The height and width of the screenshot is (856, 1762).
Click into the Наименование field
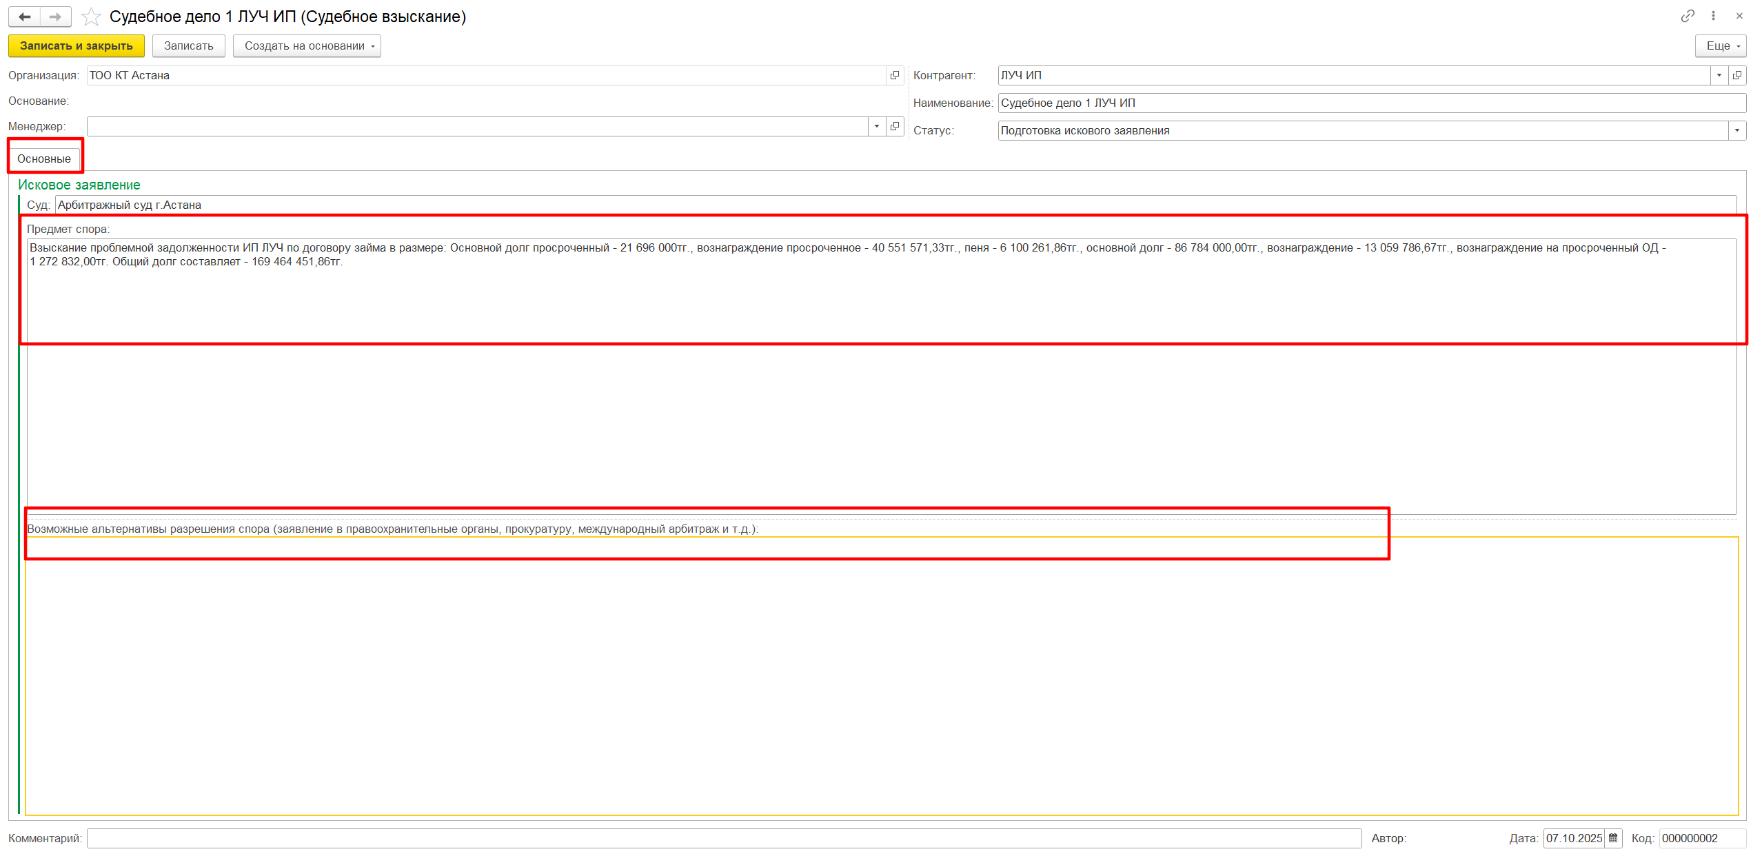click(x=1372, y=103)
